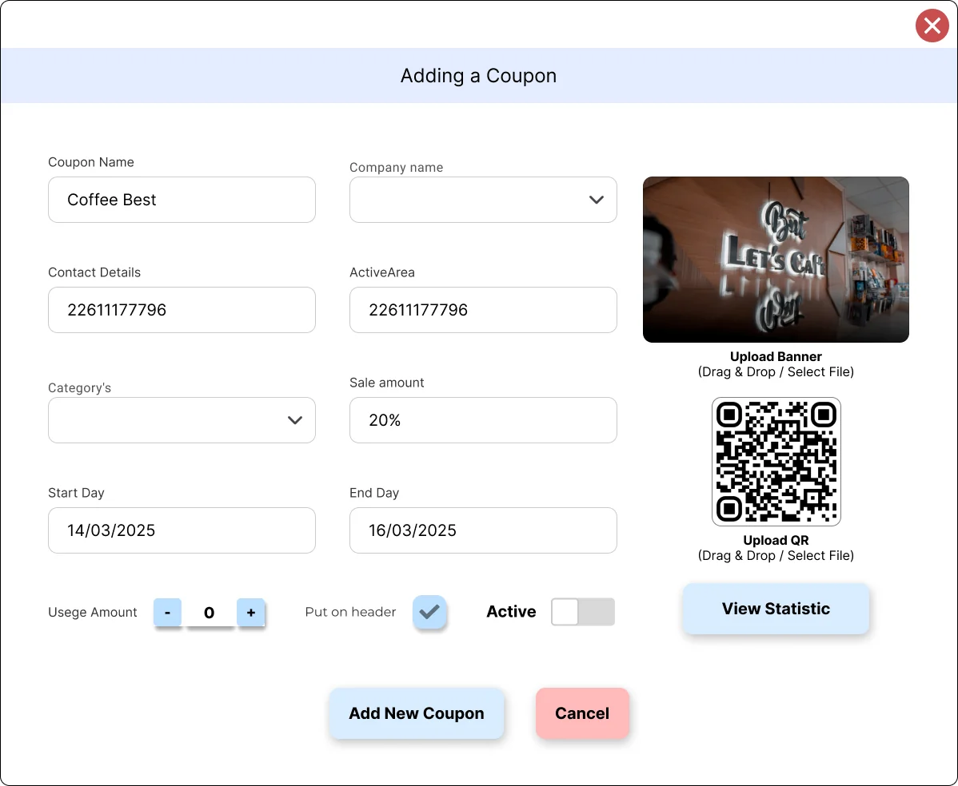This screenshot has height=786, width=958.
Task: Click the Company name chevron arrow
Action: point(597,200)
